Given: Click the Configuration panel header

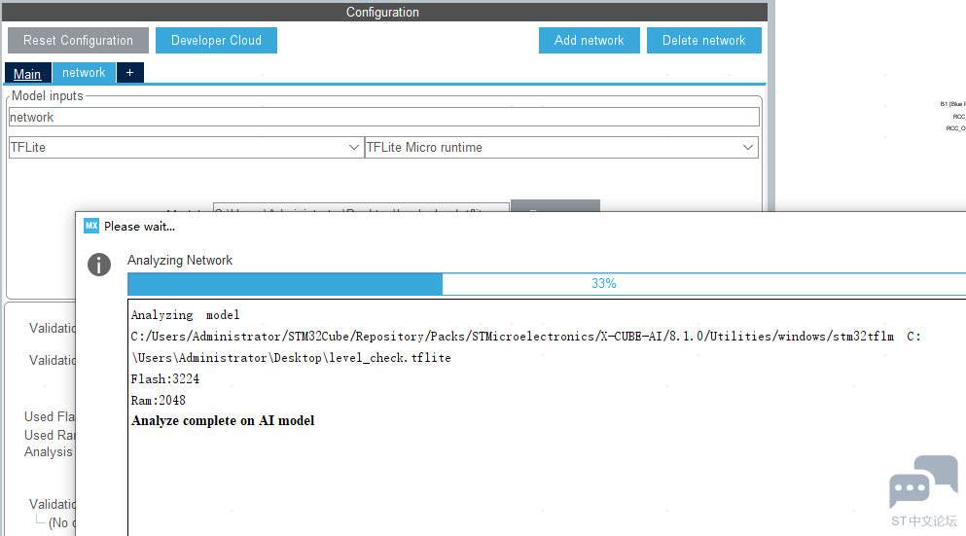Looking at the screenshot, I should pyautogui.click(x=383, y=12).
